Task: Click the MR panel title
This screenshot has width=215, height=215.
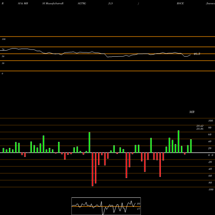Action: pyautogui.click(x=192, y=112)
